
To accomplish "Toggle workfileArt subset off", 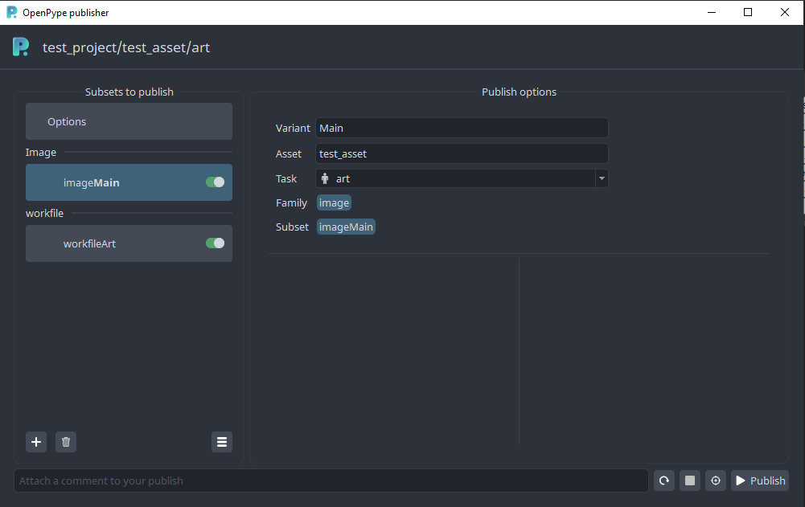I will click(x=215, y=243).
